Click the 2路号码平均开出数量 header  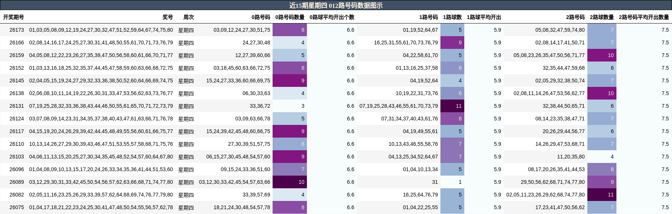click(x=644, y=17)
